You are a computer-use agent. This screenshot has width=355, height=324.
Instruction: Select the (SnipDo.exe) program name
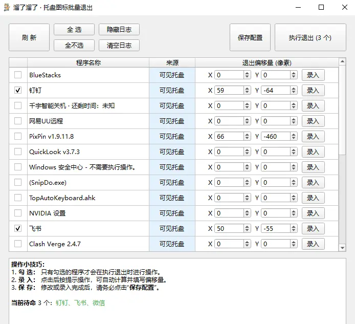(x=48, y=182)
